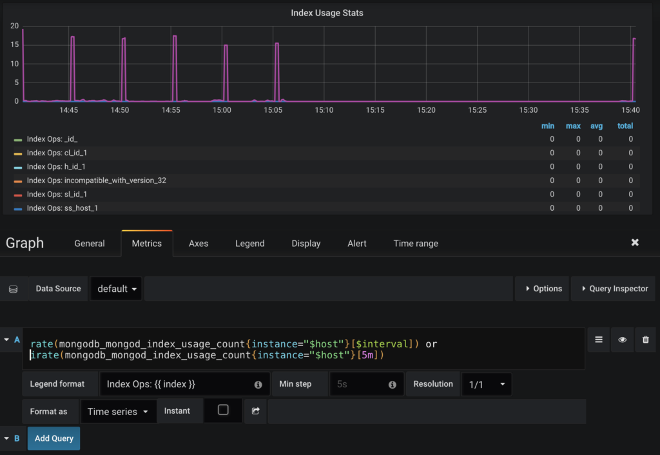Image resolution: width=660 pixels, height=455 pixels.
Task: Change the Format as Time series dropdown
Action: 118,411
